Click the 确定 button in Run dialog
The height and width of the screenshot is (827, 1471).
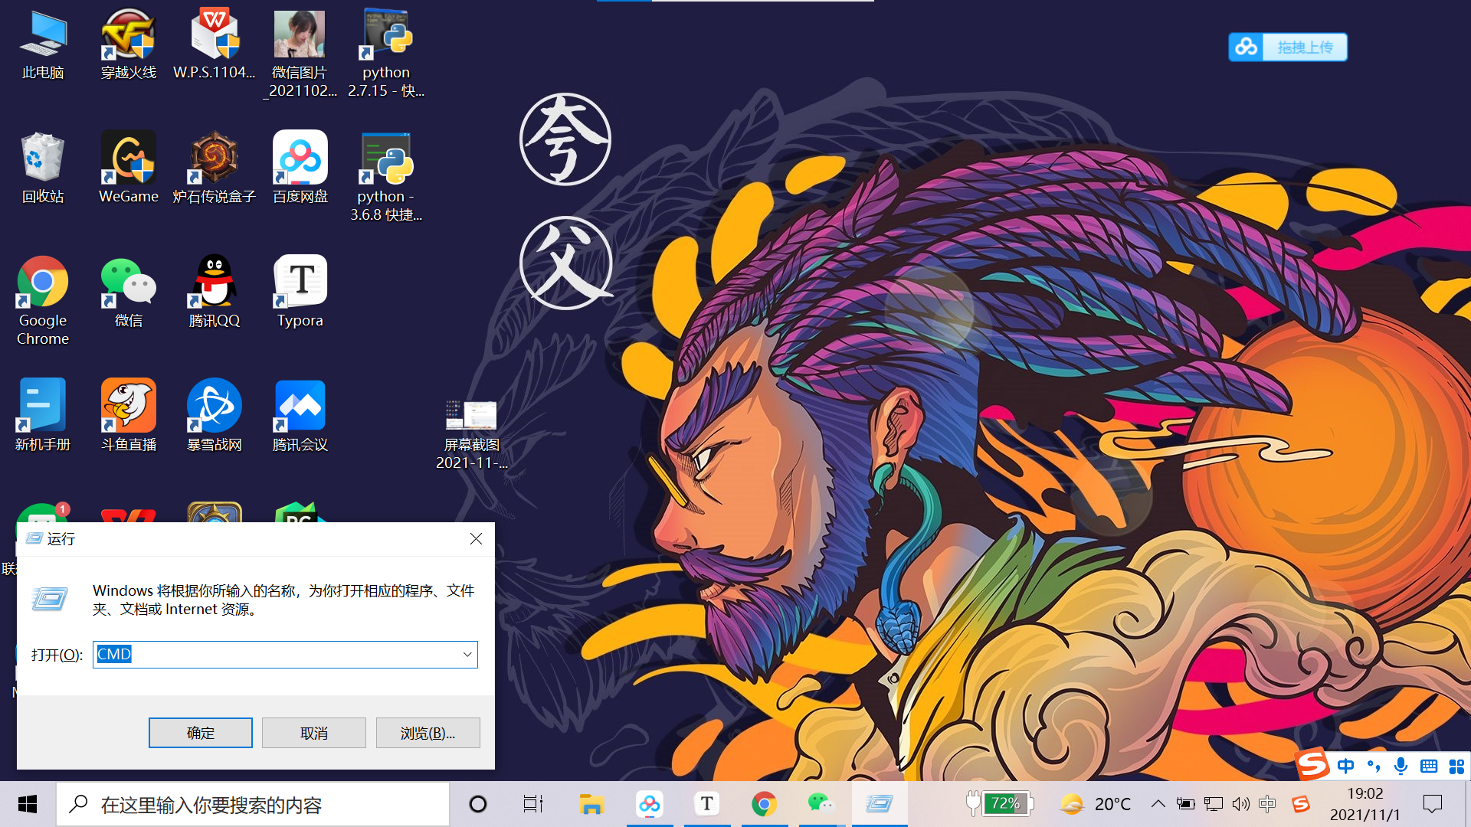200,733
